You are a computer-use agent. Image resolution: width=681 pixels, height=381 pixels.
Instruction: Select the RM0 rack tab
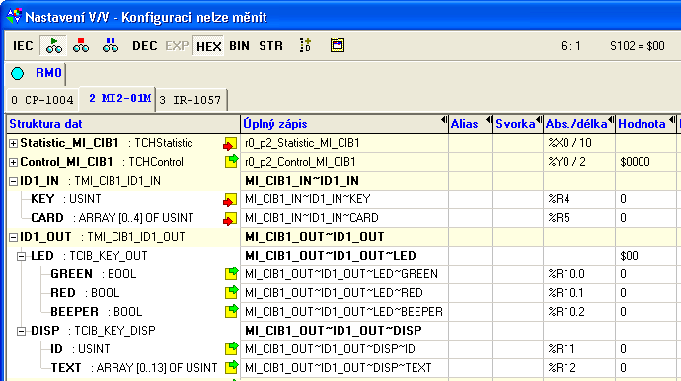point(48,73)
